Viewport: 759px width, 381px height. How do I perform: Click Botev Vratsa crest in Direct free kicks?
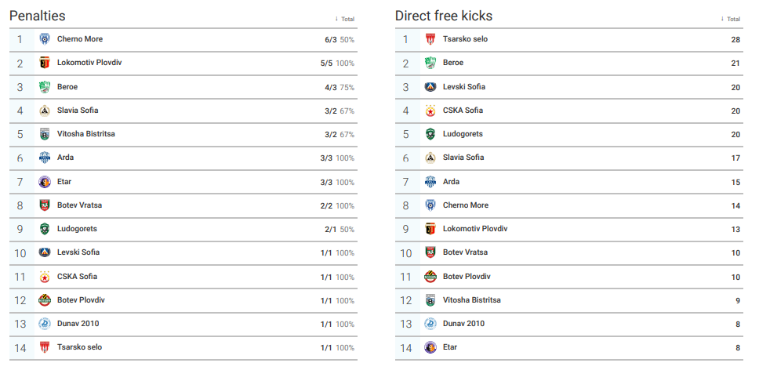click(x=430, y=252)
